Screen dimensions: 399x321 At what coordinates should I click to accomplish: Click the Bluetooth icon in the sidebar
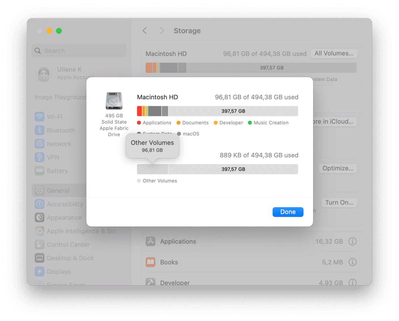click(x=40, y=130)
